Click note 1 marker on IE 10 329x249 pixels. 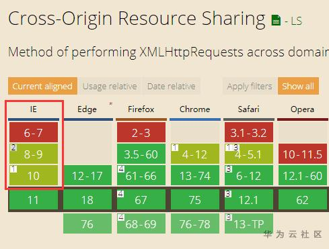click(x=13, y=169)
